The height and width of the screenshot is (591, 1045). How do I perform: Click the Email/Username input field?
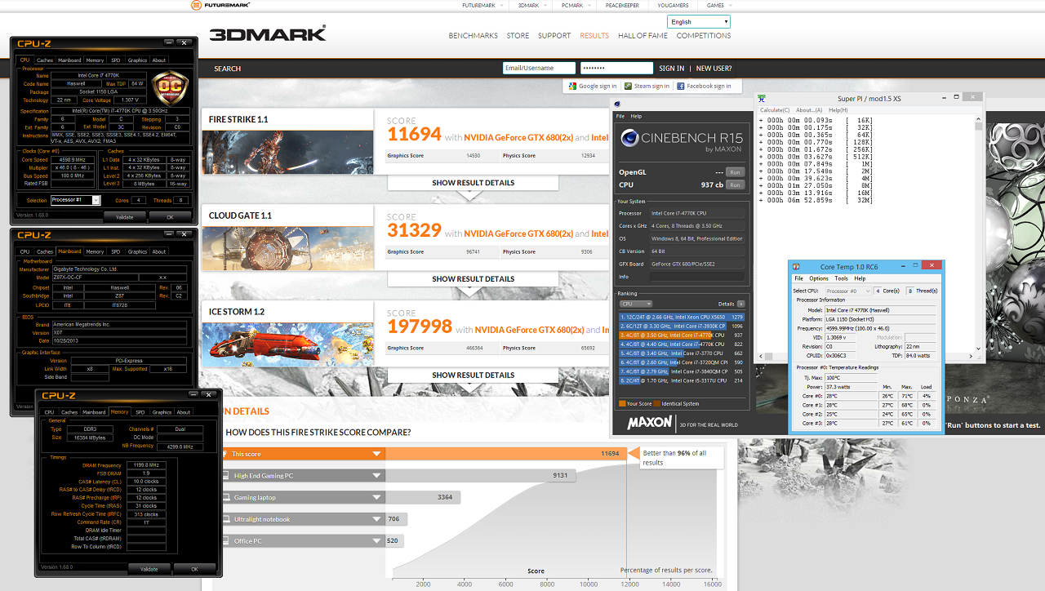click(x=539, y=69)
